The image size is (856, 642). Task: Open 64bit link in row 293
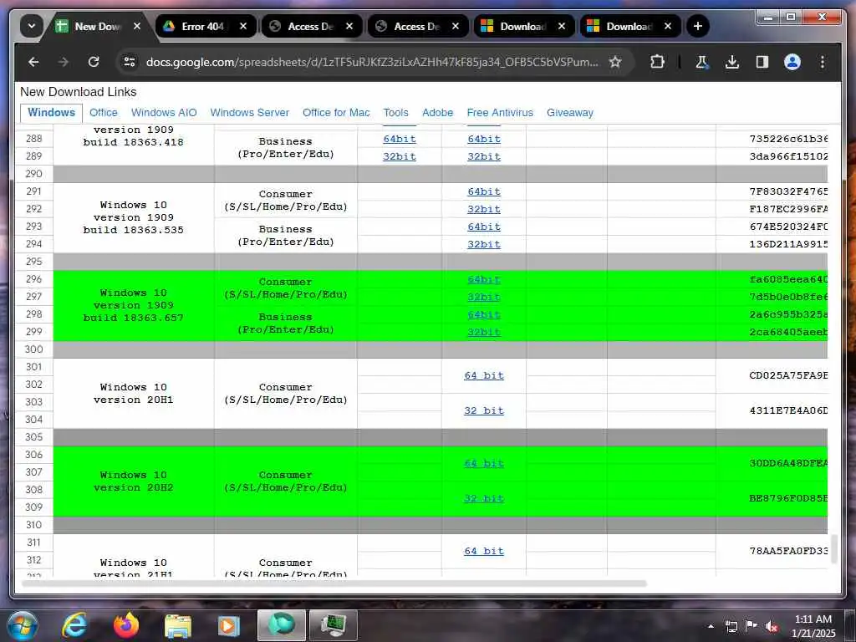click(x=484, y=227)
